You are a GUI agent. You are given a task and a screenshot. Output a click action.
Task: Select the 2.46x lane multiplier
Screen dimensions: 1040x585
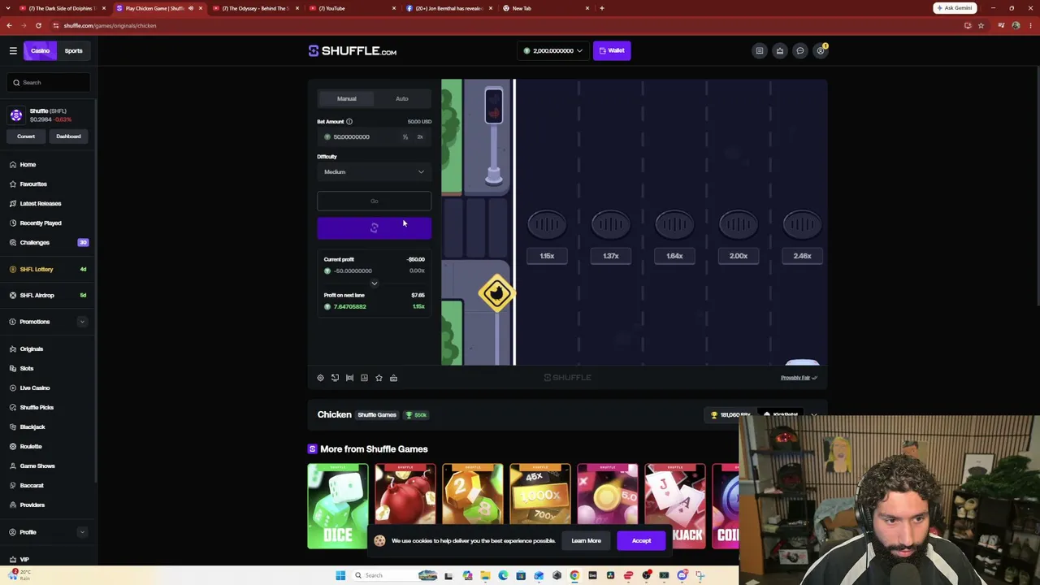tap(802, 256)
